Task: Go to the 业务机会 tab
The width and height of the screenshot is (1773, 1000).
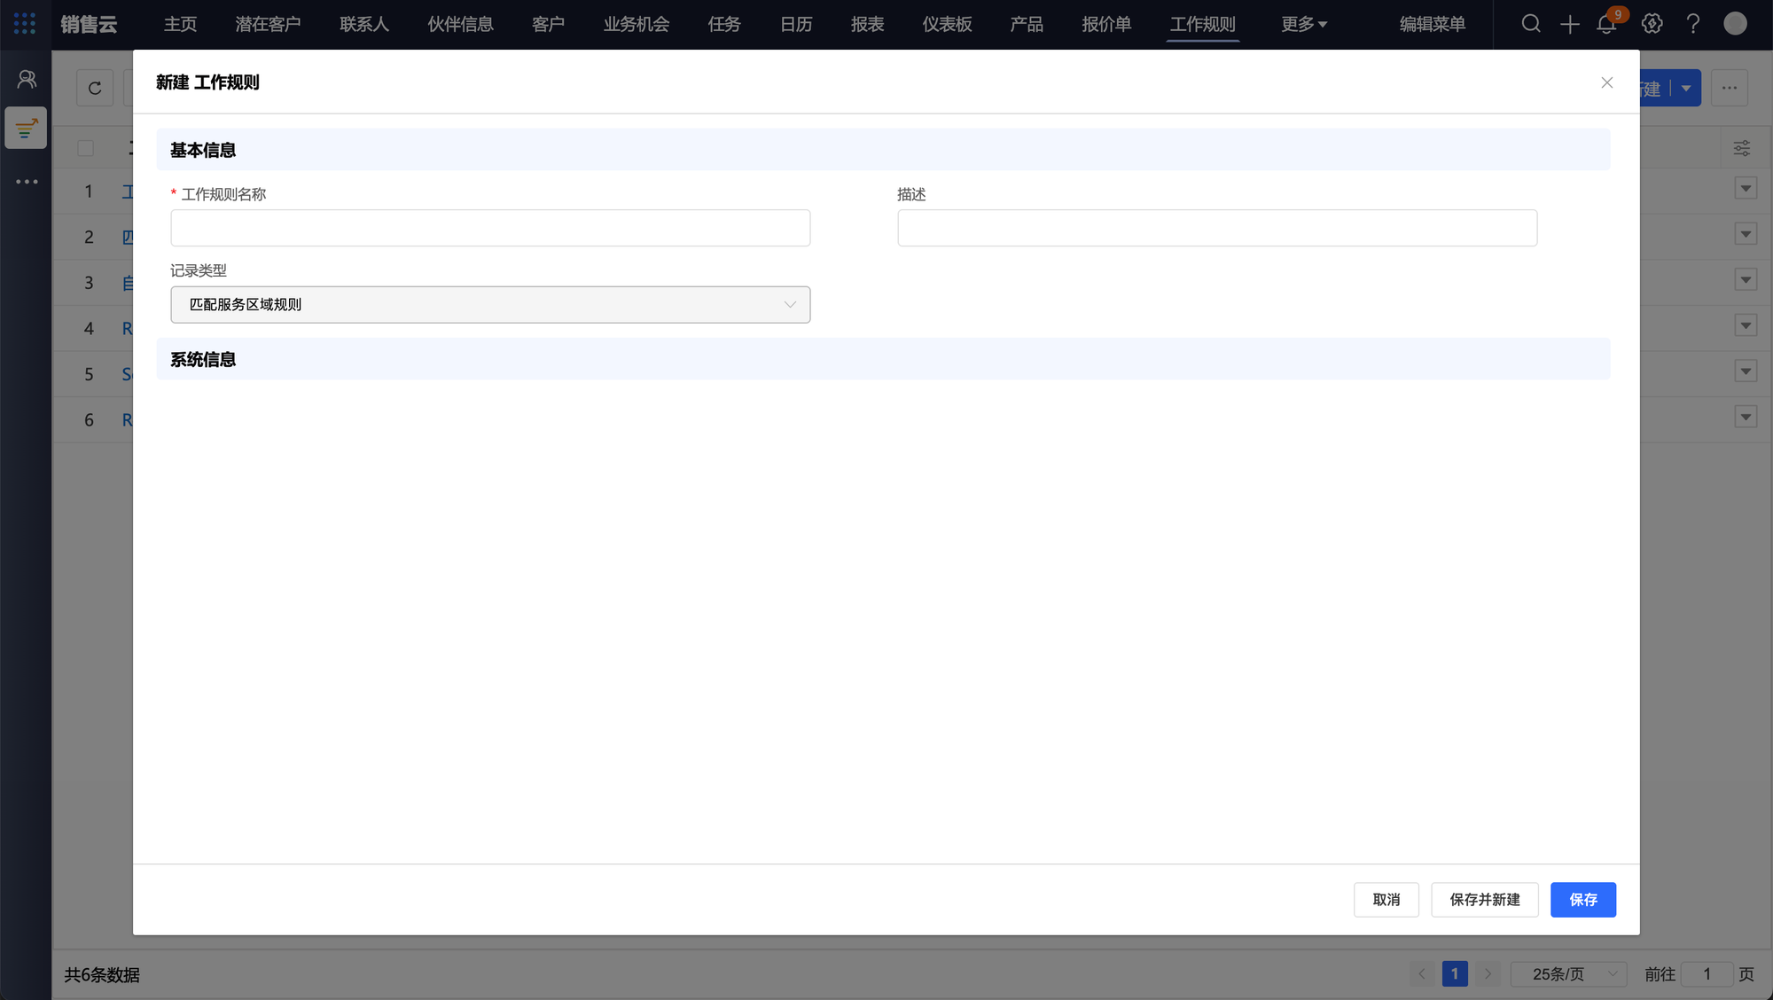Action: click(x=636, y=24)
